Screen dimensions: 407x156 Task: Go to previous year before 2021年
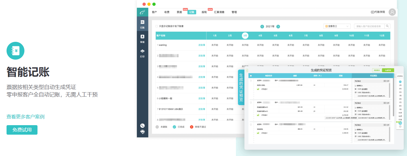point(262,26)
